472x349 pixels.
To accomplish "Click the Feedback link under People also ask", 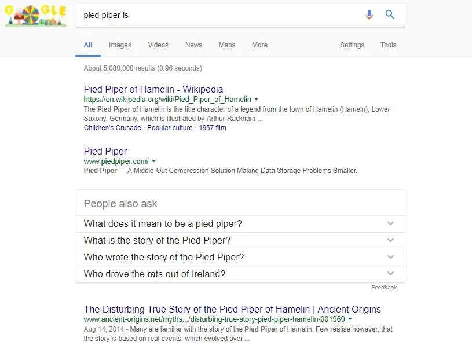I will (384, 288).
